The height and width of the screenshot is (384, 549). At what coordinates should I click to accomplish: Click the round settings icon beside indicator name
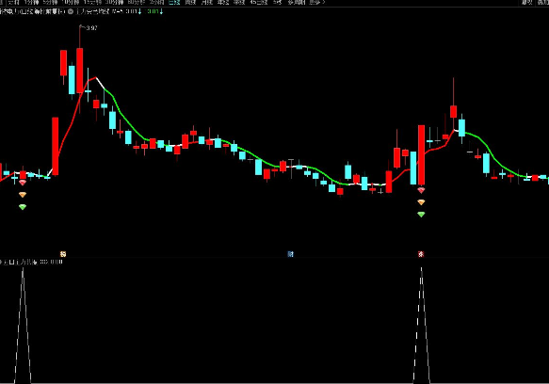click(71, 11)
